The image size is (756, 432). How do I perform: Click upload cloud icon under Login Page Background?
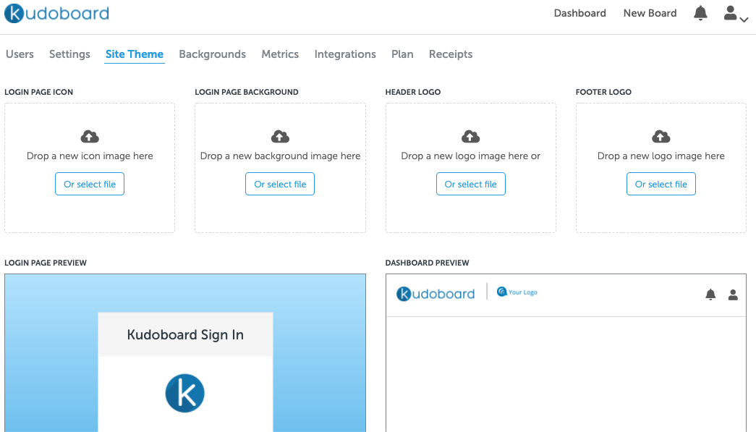click(280, 137)
